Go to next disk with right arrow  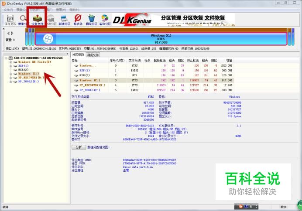tap(12, 33)
